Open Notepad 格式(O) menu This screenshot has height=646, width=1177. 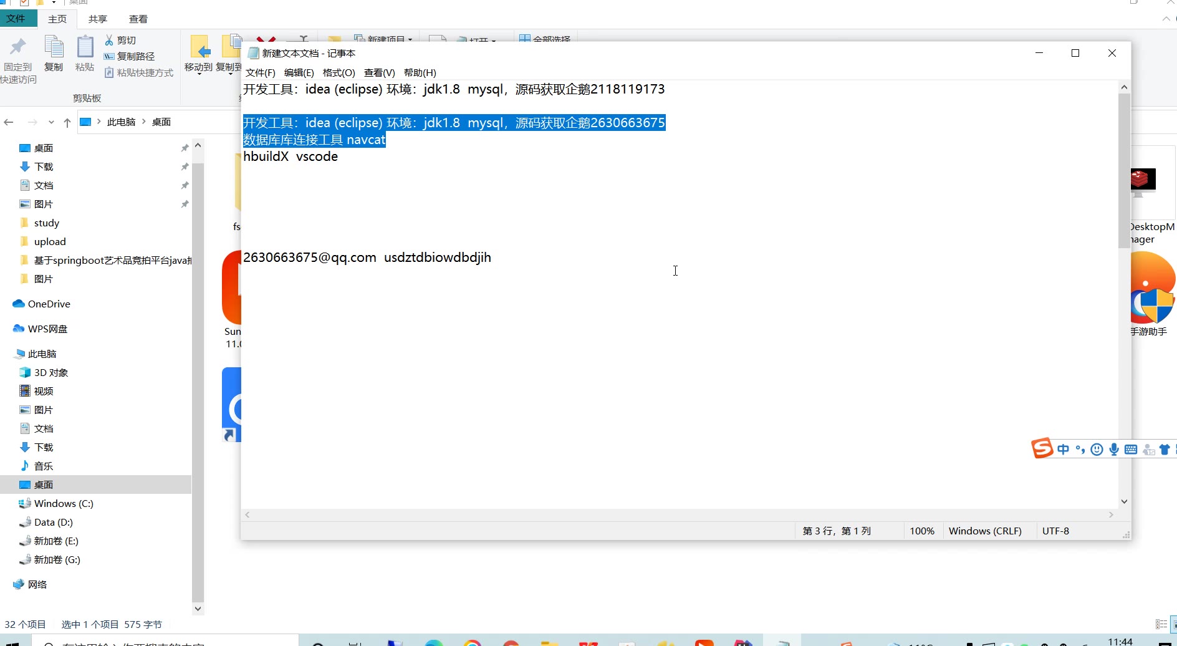pos(339,72)
